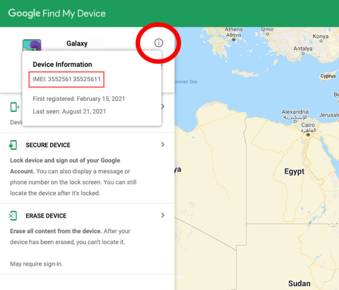Click the Alexandria marker on map

[x=295, y=121]
